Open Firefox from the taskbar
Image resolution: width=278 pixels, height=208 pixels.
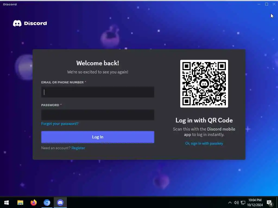point(33,203)
